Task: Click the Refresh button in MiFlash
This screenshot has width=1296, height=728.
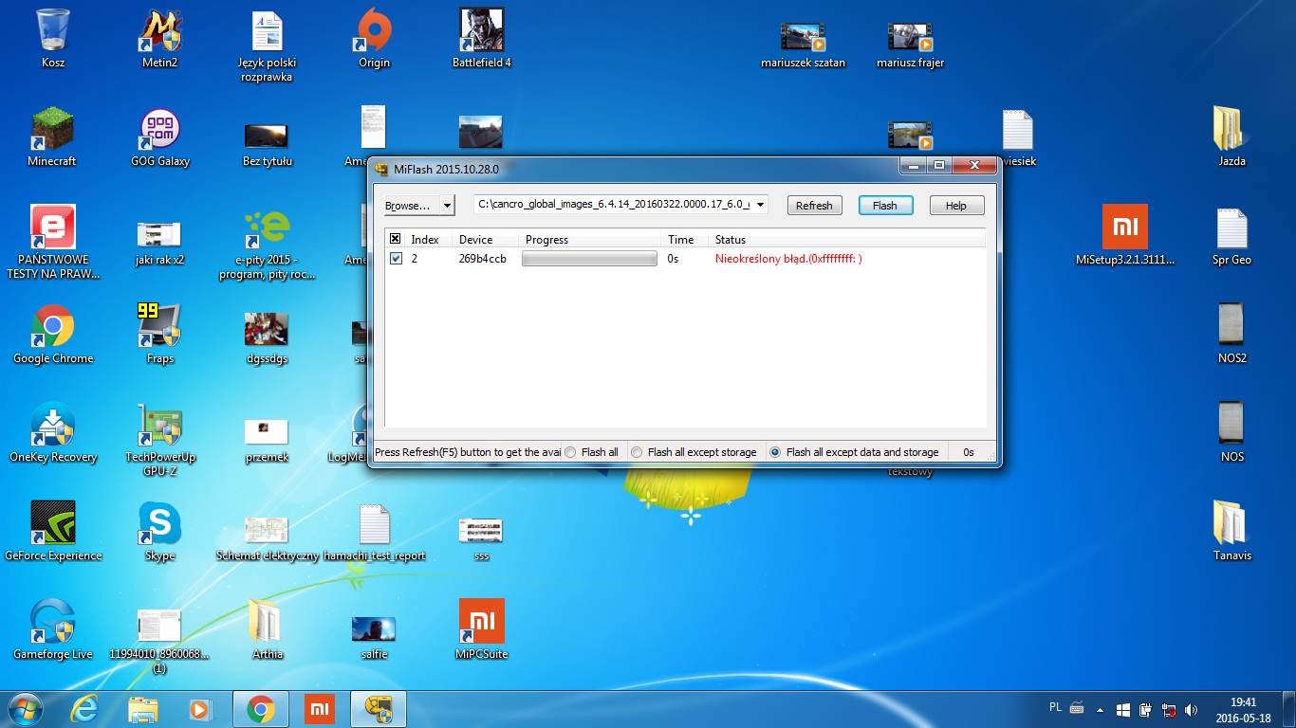Action: (814, 206)
